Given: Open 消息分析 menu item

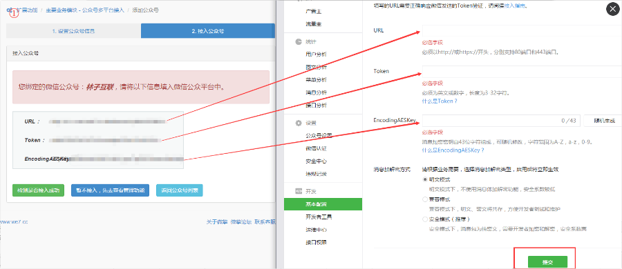Looking at the screenshot, I should pos(316,92).
